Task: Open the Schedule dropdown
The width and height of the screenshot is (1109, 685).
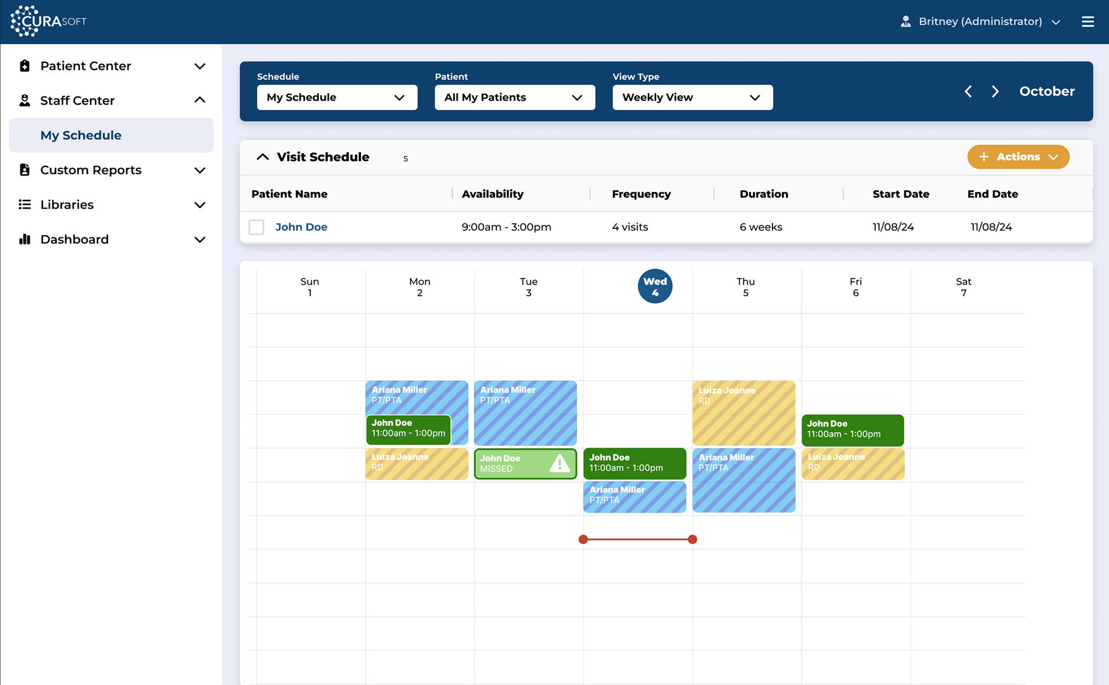Action: [337, 97]
